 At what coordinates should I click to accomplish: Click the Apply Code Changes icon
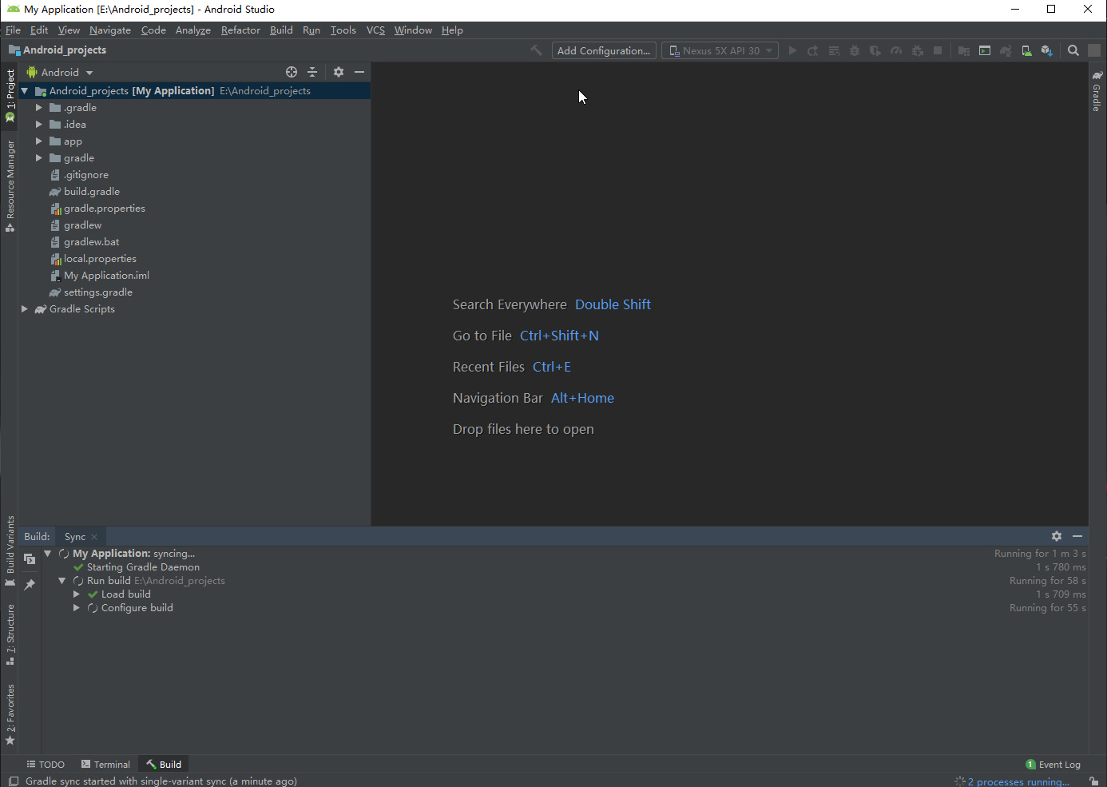[x=834, y=50]
